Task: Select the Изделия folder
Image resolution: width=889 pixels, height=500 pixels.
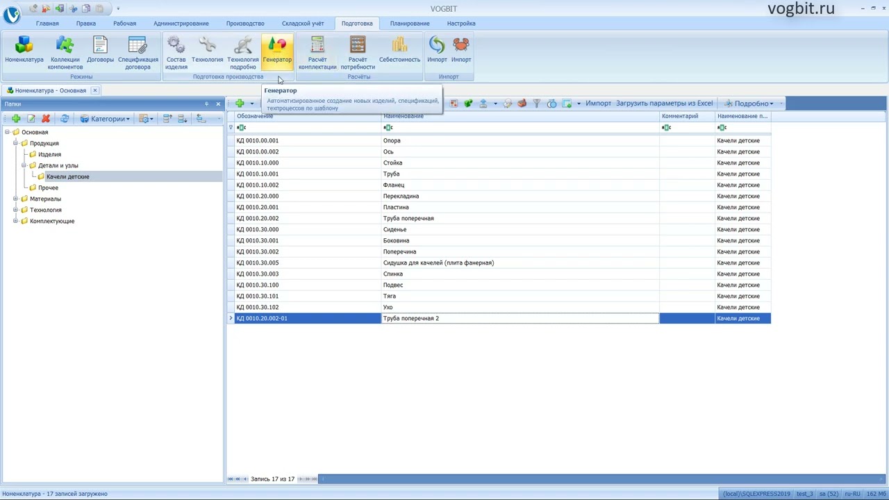Action: point(49,154)
